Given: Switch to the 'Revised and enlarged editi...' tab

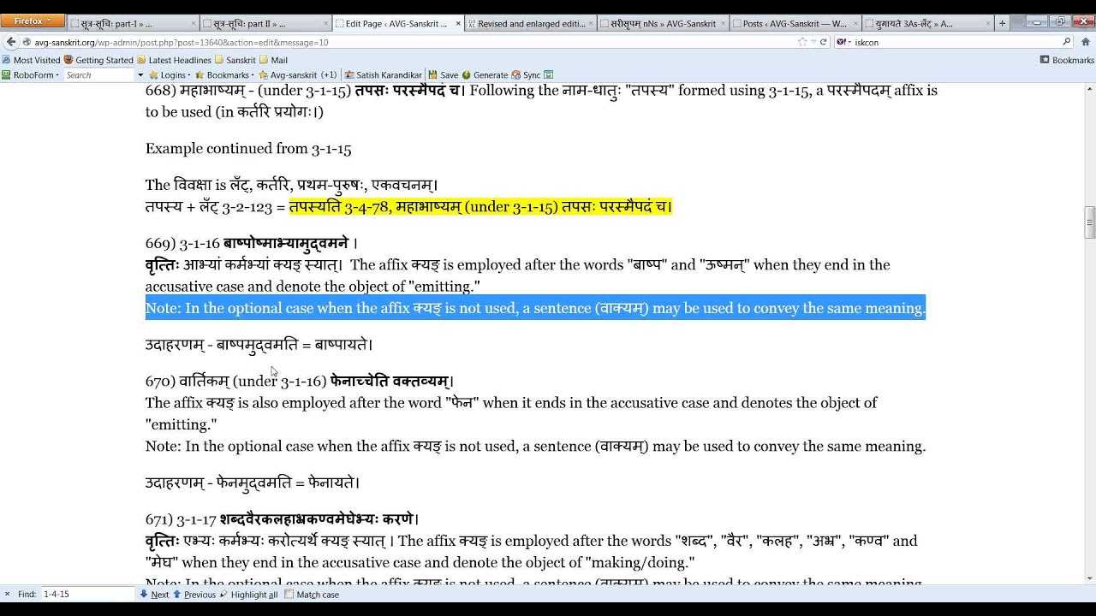Looking at the screenshot, I should click(x=530, y=24).
